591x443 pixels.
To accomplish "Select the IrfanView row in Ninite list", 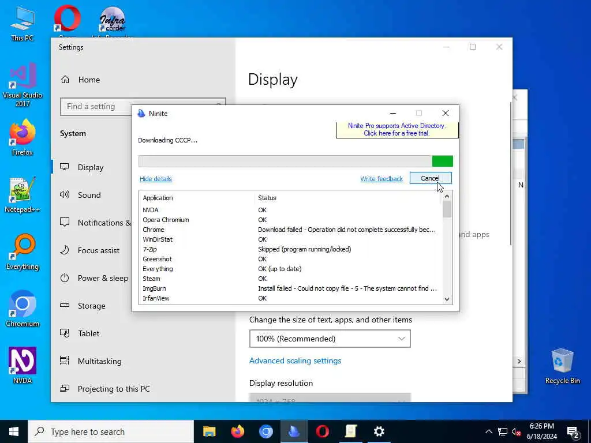I will click(x=290, y=298).
